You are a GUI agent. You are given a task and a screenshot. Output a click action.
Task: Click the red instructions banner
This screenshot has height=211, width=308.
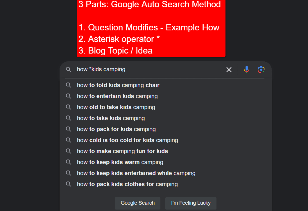pyautogui.click(x=151, y=28)
